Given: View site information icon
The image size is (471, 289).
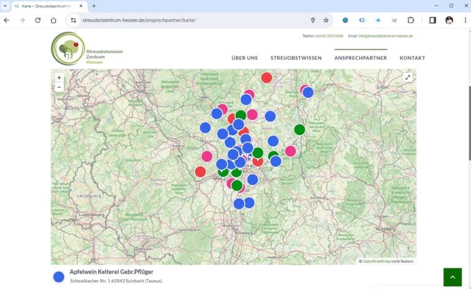Looking at the screenshot, I should point(74,20).
